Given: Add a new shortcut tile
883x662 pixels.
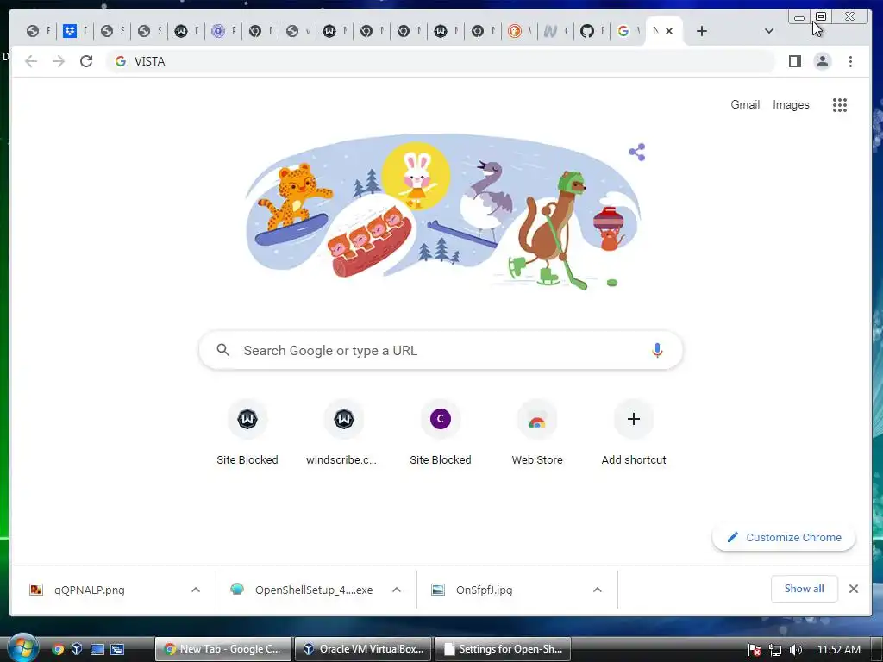Looking at the screenshot, I should (634, 433).
